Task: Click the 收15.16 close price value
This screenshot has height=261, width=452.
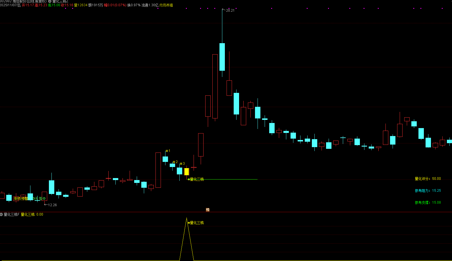Action: point(67,5)
